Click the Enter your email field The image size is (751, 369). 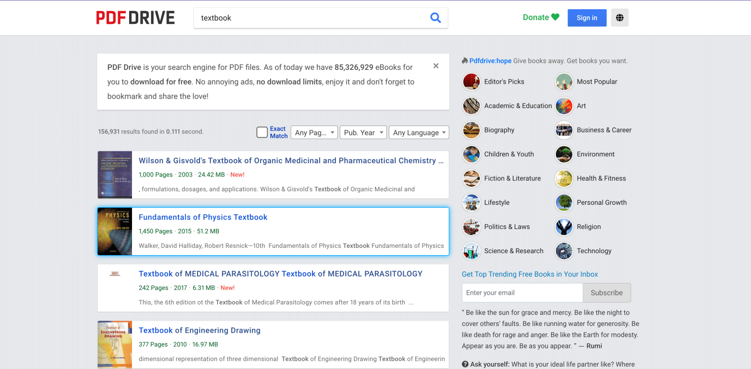tap(522, 293)
